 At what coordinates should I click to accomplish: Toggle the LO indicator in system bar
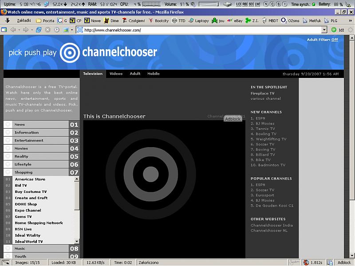pos(238,4)
